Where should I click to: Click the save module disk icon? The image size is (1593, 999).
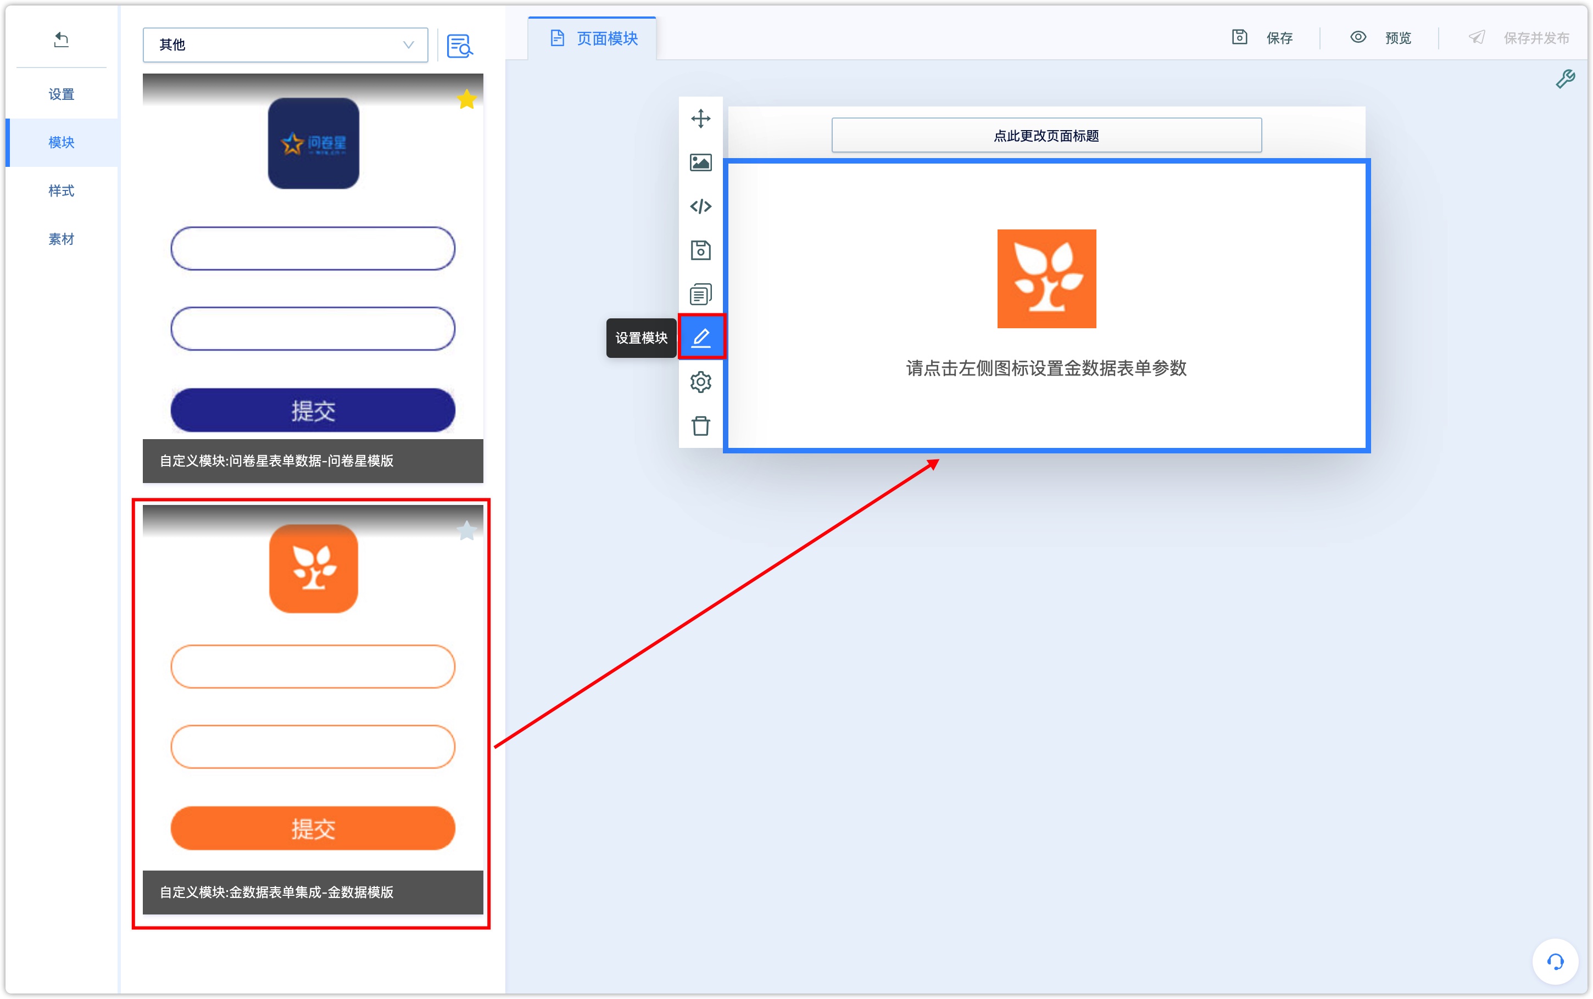(701, 250)
